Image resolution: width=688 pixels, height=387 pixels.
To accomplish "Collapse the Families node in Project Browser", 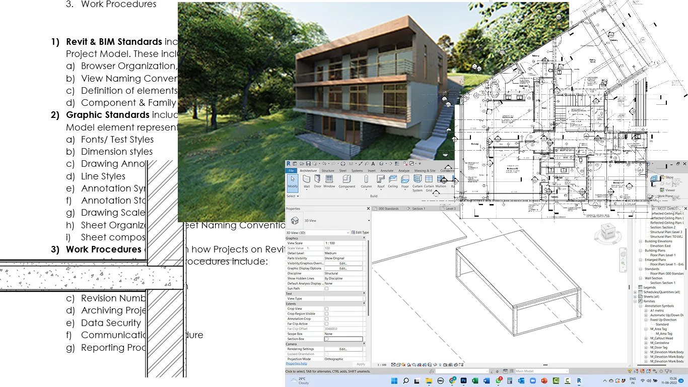I will tap(635, 301).
